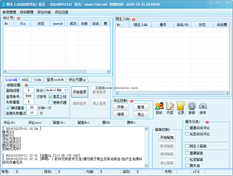This screenshot has width=233, height=176.
Task: Click right arrow of 陌生人QQ list scrollbar
Action: click(227, 92)
